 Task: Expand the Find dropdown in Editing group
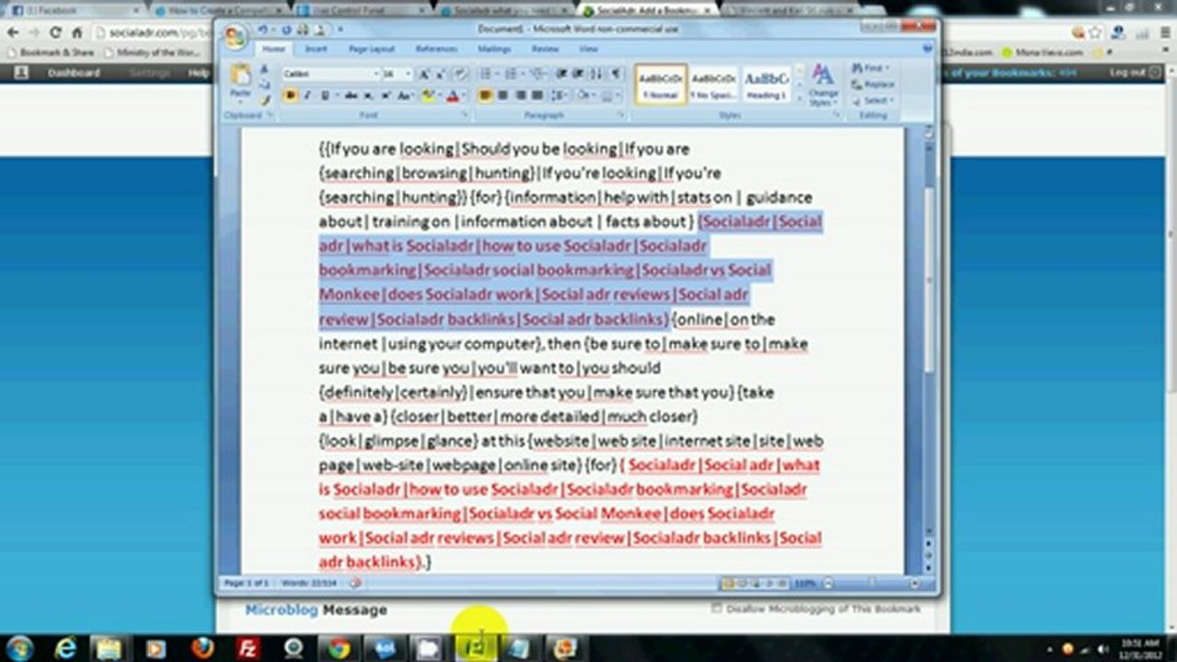pos(888,68)
